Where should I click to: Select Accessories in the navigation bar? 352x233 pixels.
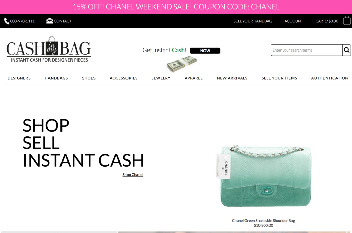(x=124, y=78)
